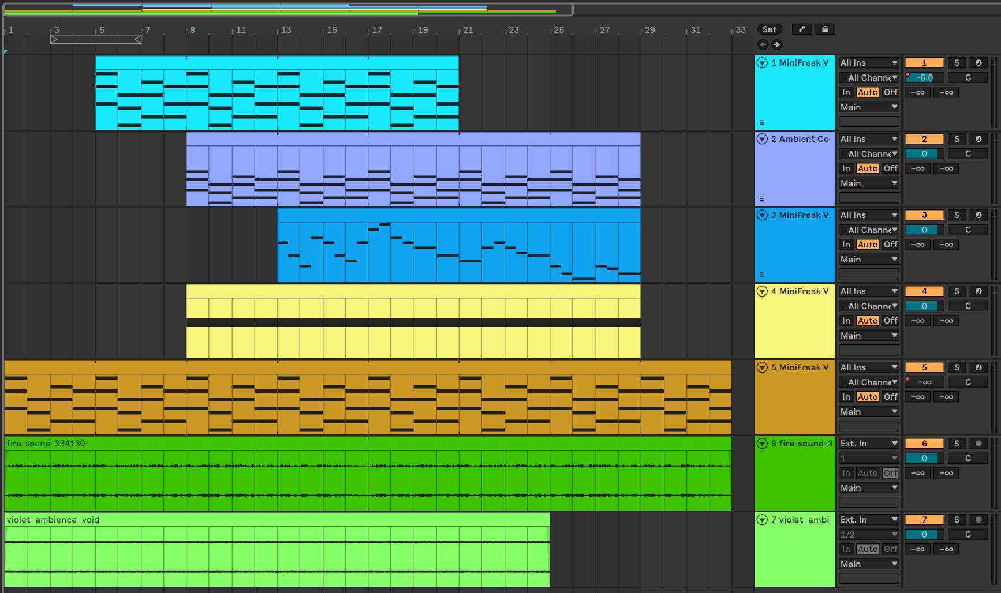Screen dimensions: 1001x593
Task: Click the loop brace end marker
Action: (x=138, y=39)
